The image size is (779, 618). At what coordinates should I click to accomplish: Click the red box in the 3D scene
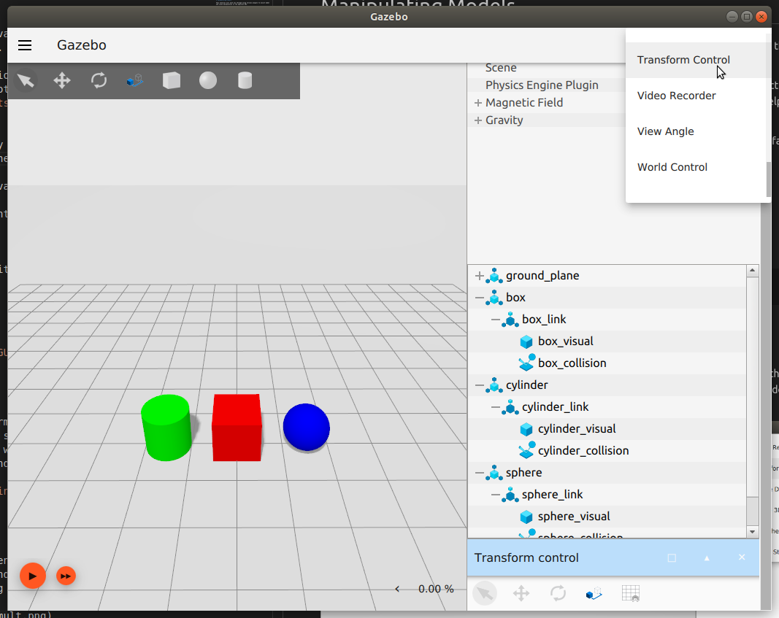(x=237, y=428)
